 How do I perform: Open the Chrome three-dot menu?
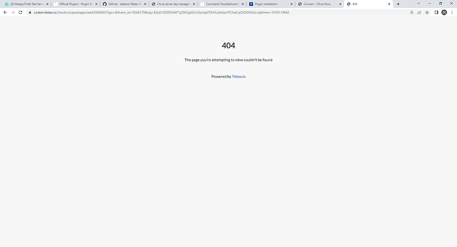pos(452,13)
